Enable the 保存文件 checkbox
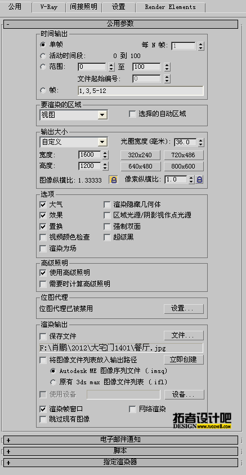 click(x=43, y=336)
